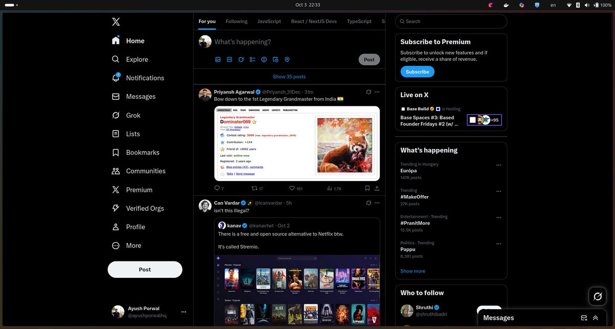Open Grok action on Can Vardar's post
This screenshot has width=615, height=329.
coord(368,203)
